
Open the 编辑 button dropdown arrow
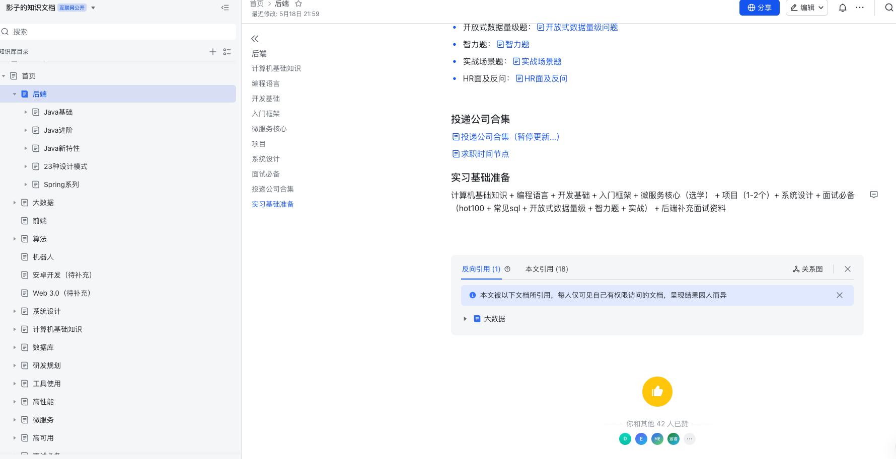click(x=820, y=8)
